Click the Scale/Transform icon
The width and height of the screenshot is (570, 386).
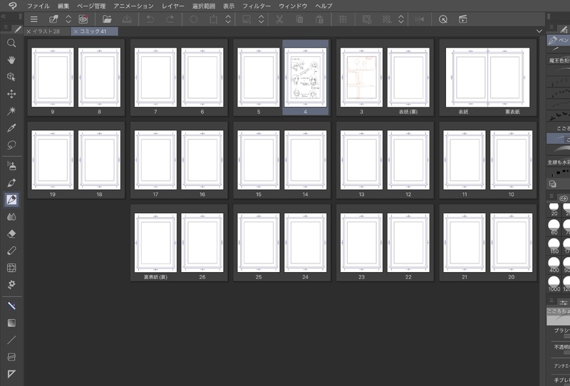pos(213,19)
